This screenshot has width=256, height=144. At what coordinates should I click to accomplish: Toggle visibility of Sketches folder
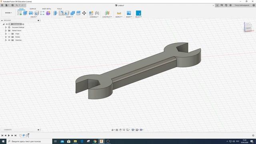[9, 40]
